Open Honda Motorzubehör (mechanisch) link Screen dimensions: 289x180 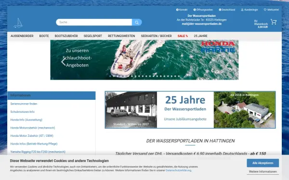[x=33, y=128]
